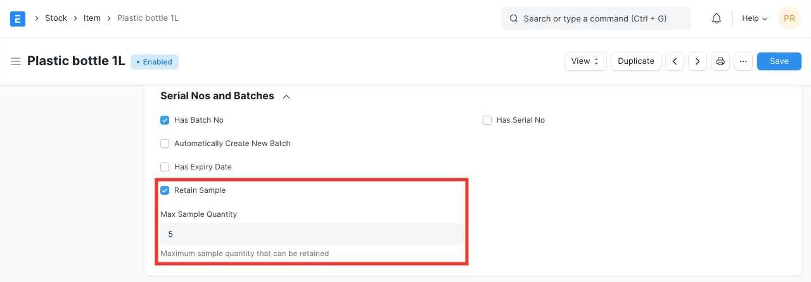Expand the Help dropdown menu
The height and width of the screenshot is (282, 811).
pos(755,18)
